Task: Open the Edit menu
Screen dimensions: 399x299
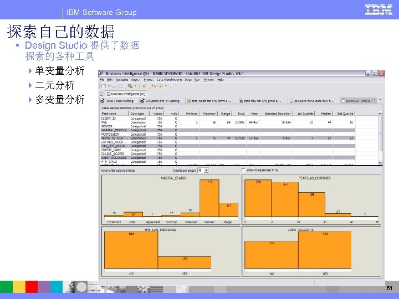Action: pos(110,80)
